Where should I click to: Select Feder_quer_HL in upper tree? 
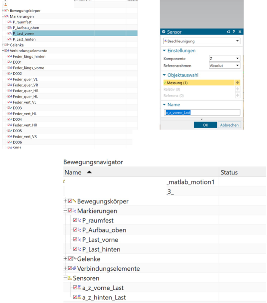(x=25, y=96)
